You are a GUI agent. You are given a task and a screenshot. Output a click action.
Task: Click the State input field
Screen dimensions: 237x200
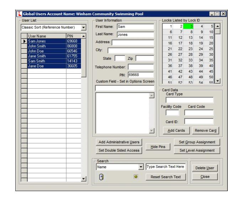coord(120,58)
